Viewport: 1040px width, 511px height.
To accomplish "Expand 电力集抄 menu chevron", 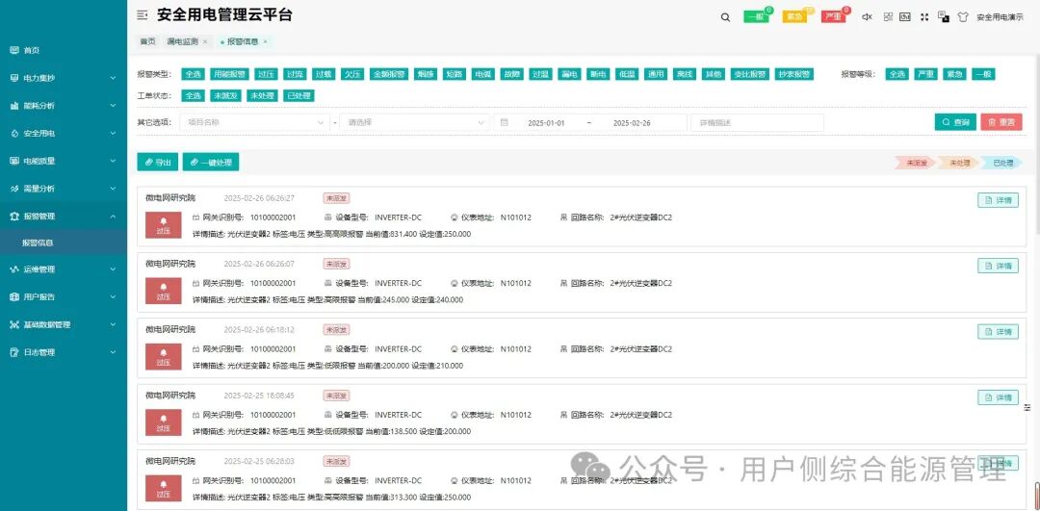I will click(x=113, y=78).
